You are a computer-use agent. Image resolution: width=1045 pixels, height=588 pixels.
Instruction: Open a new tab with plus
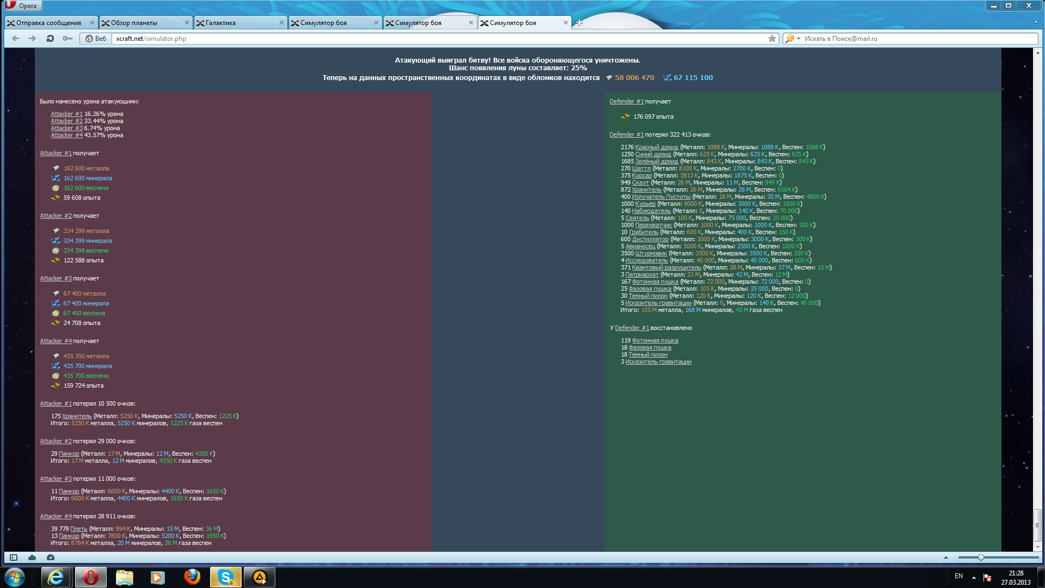point(579,22)
